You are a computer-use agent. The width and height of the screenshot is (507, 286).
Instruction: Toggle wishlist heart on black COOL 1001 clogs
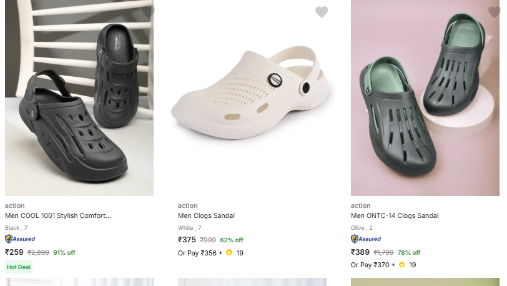pos(148,12)
